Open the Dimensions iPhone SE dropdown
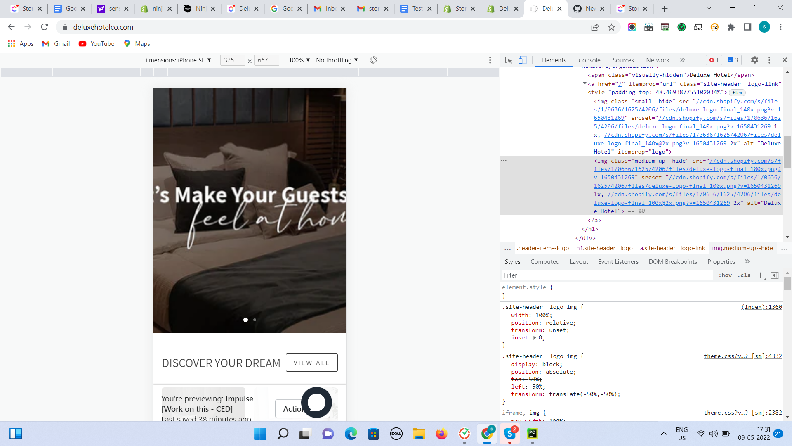 [177, 60]
